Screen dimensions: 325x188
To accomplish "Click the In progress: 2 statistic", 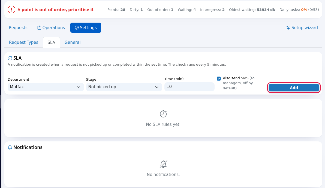I will click(x=212, y=10).
